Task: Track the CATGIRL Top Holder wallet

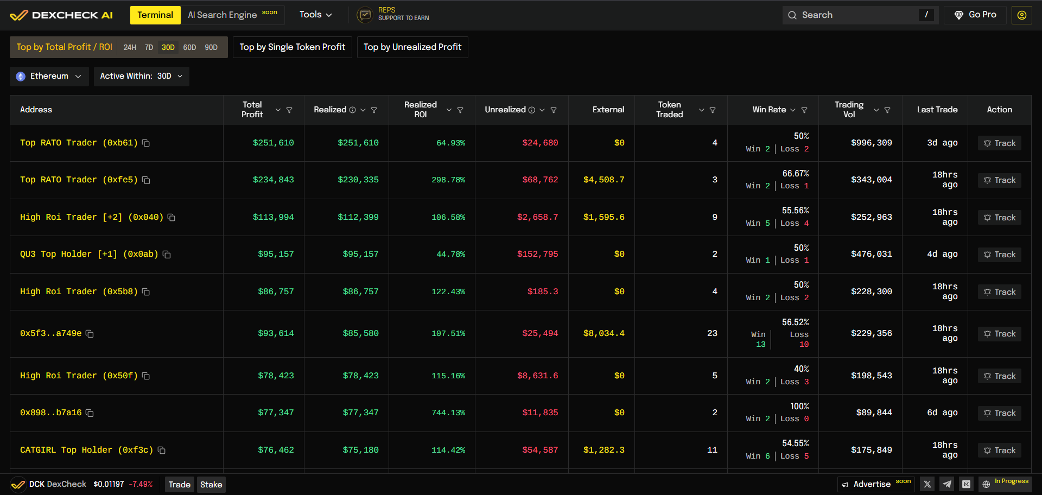Action: pyautogui.click(x=999, y=450)
